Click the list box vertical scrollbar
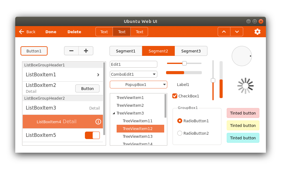Screen dimensions: 283x171 click(x=104, y=99)
